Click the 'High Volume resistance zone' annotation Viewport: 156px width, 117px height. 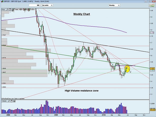82,91
